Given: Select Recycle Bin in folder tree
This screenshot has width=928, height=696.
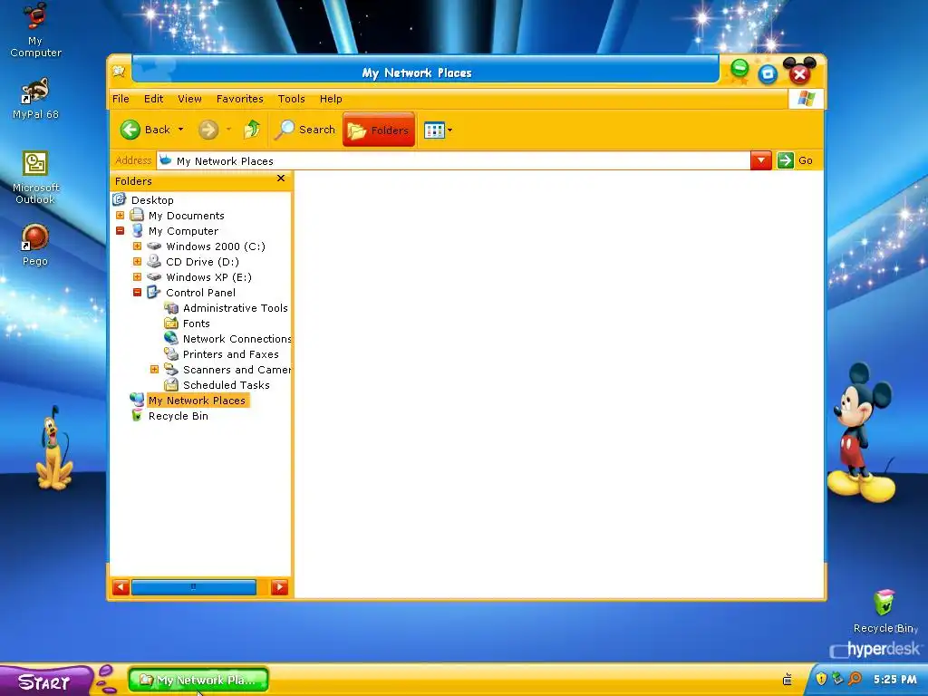Looking at the screenshot, I should point(179,415).
